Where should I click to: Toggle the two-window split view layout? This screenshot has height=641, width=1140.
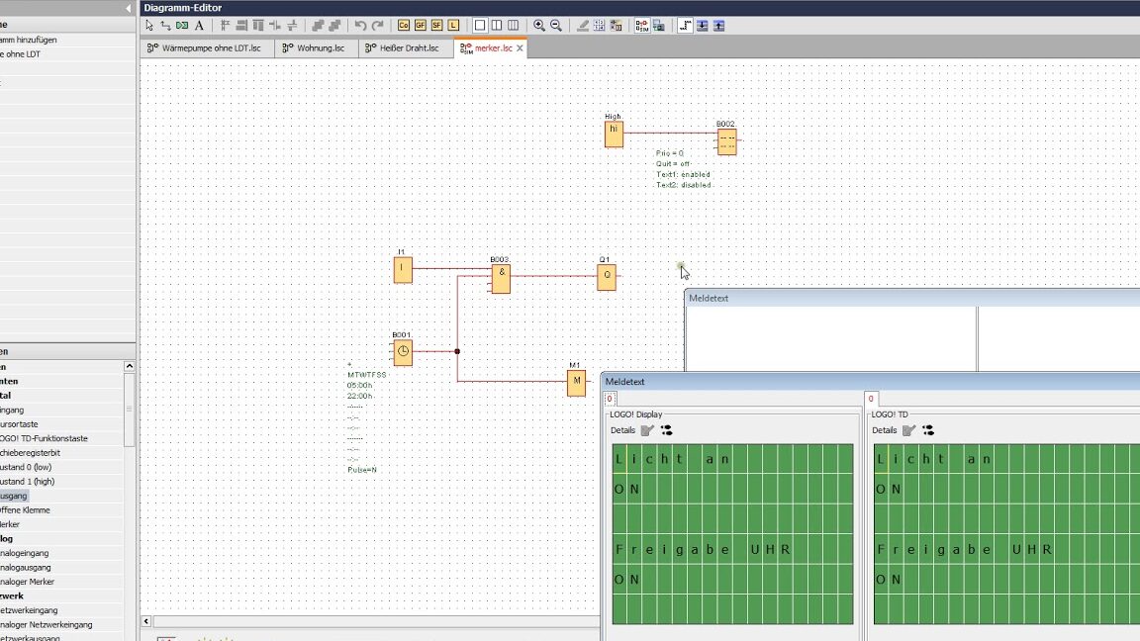coord(497,26)
